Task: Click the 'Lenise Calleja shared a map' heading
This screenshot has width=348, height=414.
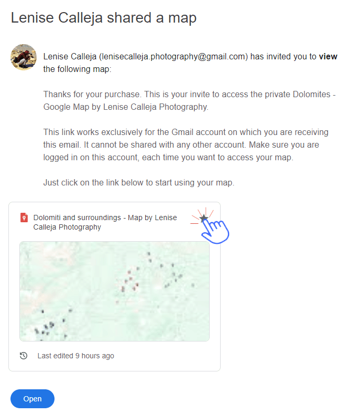Action: (104, 18)
